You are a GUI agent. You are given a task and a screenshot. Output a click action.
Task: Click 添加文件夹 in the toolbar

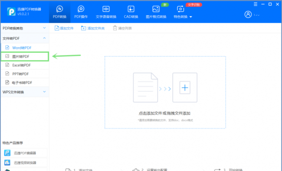[x=93, y=28]
